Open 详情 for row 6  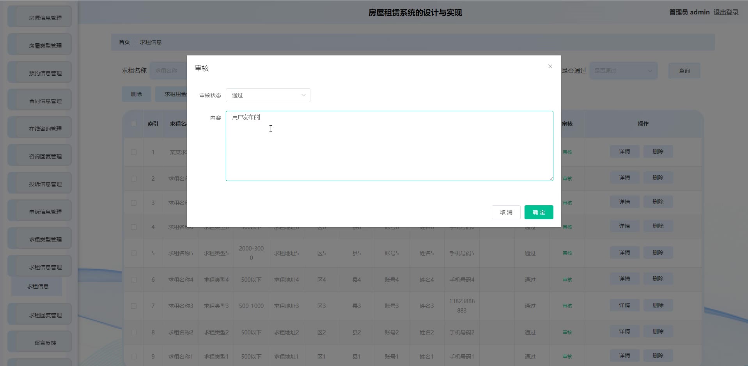tap(624, 279)
